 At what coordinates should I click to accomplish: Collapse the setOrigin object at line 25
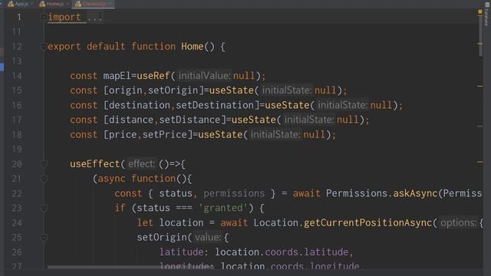44,238
